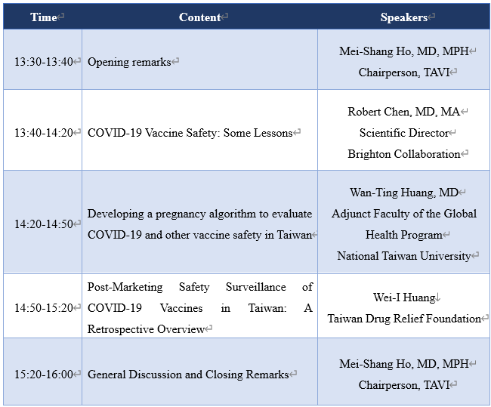Screen dimensions: 491x407
Task: Select the Content column header
Action: coord(200,17)
